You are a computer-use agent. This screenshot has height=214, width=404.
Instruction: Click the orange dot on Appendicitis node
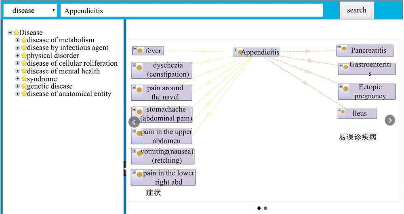pos(240,52)
